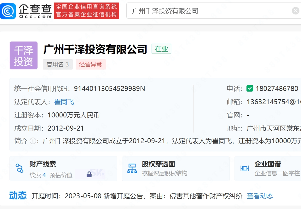
Task: Click the clear X icon in search bar
Action: pyautogui.click(x=295, y=10)
